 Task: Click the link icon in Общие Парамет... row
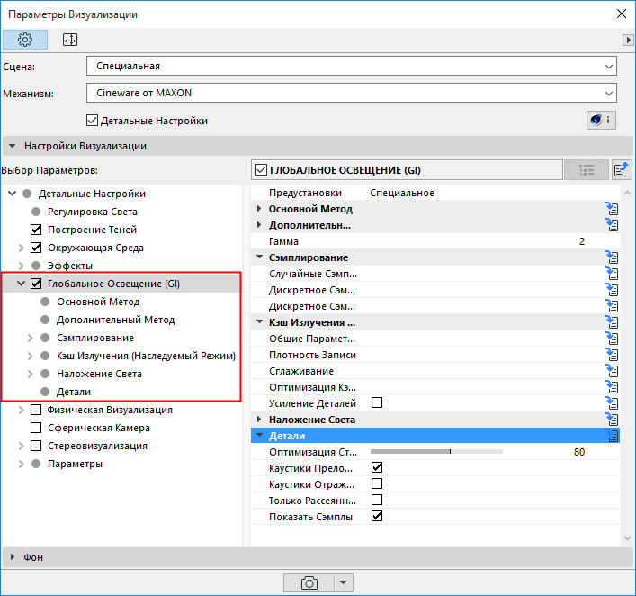point(612,339)
